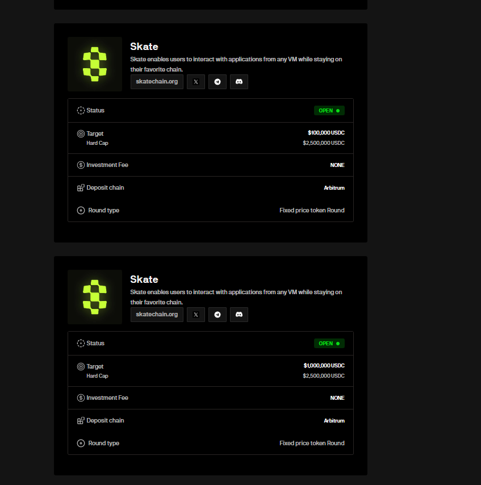Viewport: 481px width, 485px height.
Task: Click "NONE" investment fee in $100,000 target card
Action: tap(337, 165)
